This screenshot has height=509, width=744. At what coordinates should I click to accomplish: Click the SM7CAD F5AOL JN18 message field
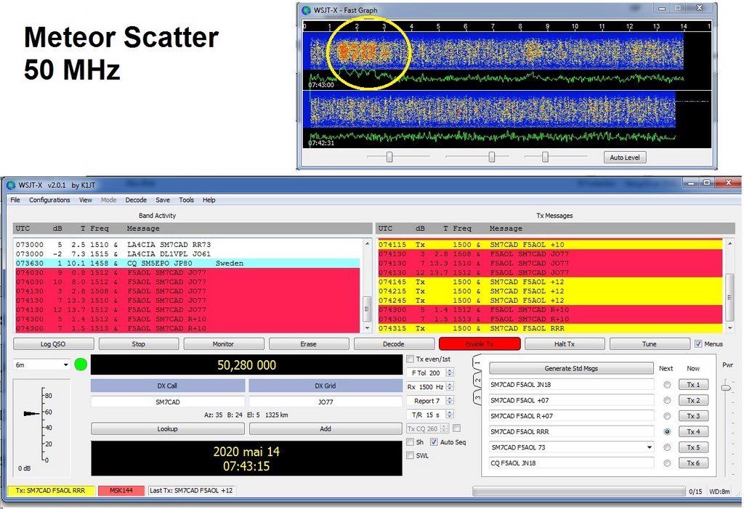571,385
